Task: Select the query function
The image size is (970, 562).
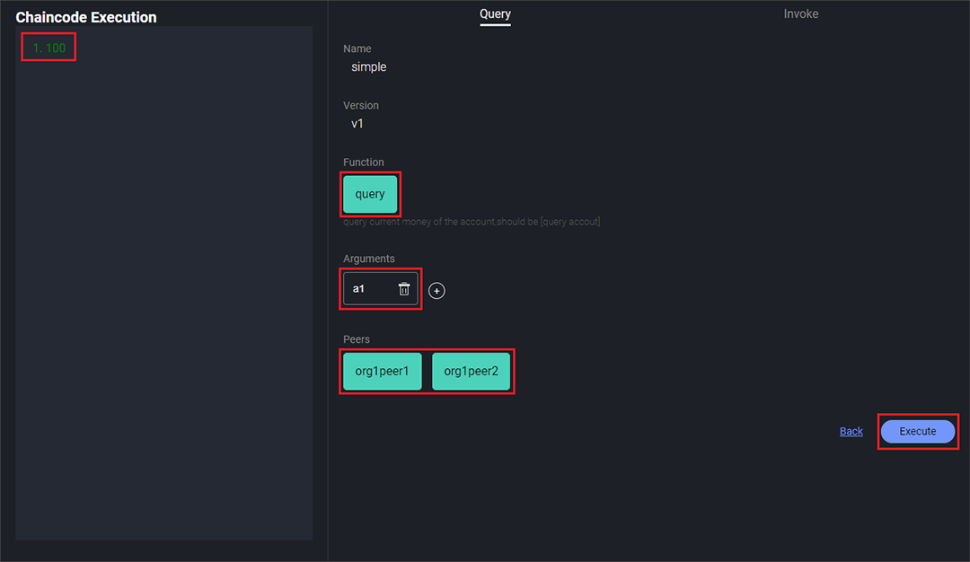Action: click(370, 194)
